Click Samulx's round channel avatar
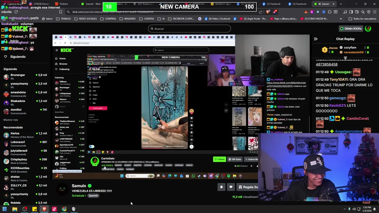Viewport: 379px width, 213px height. coord(62,190)
